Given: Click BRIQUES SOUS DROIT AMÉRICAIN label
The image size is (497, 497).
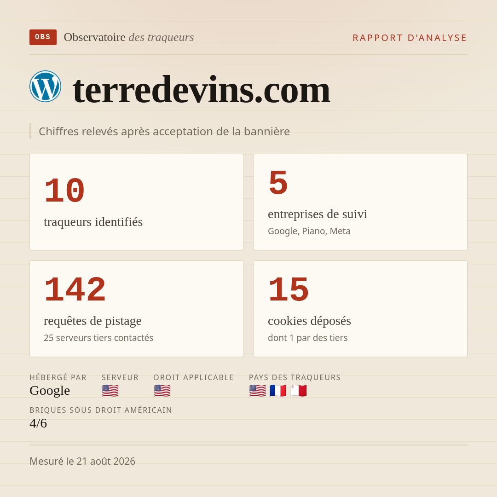Looking at the screenshot, I should tap(101, 410).
